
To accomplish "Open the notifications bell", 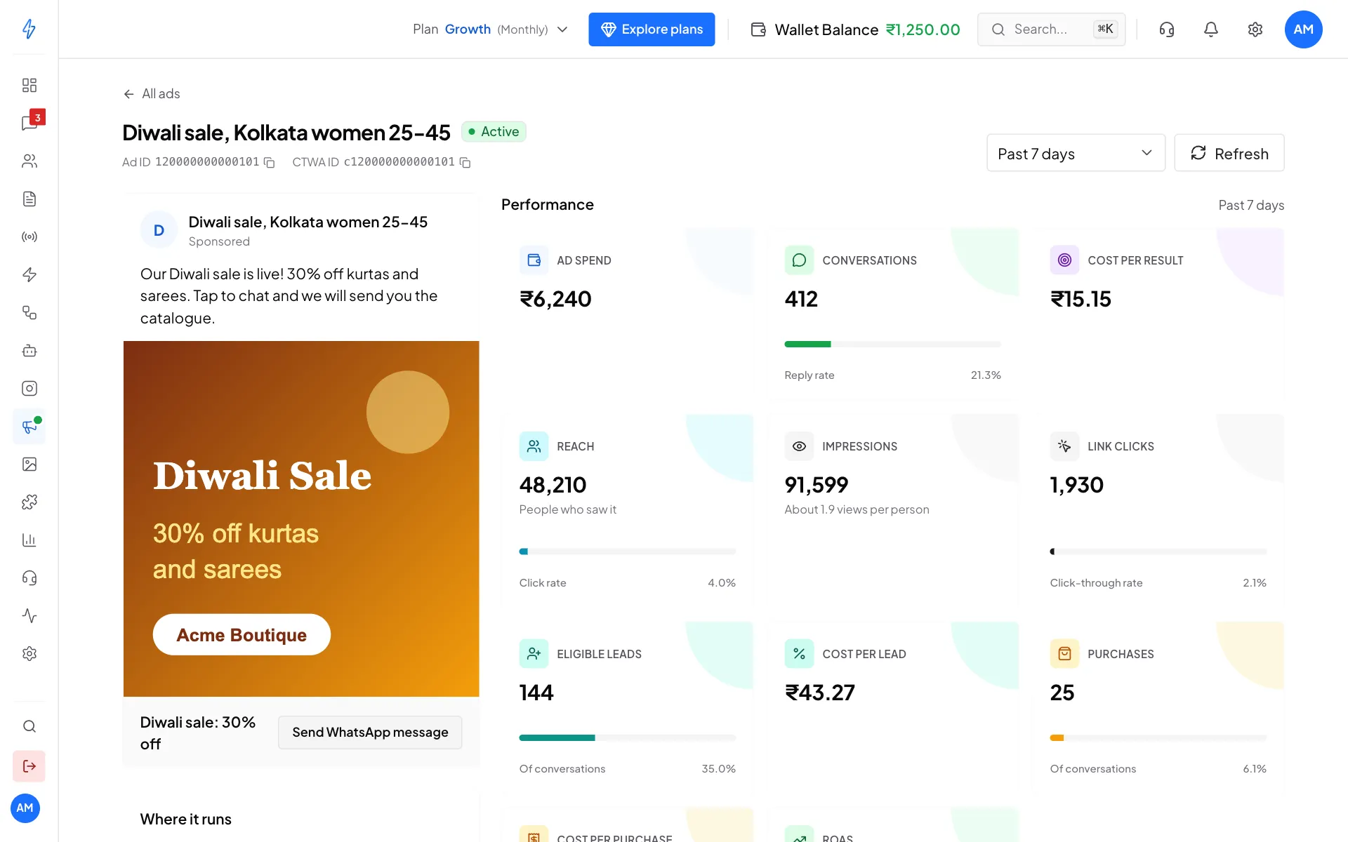I will 1210,29.
